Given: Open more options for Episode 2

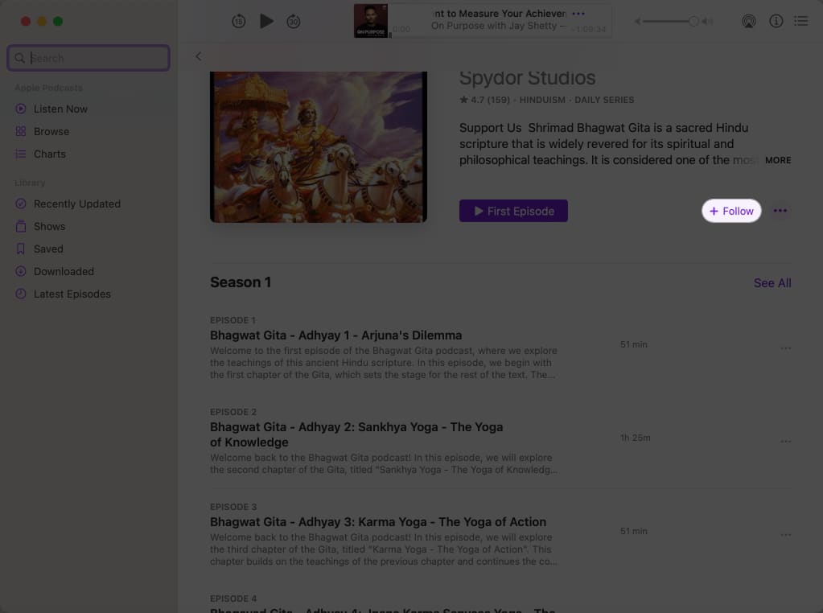Looking at the screenshot, I should tap(785, 442).
